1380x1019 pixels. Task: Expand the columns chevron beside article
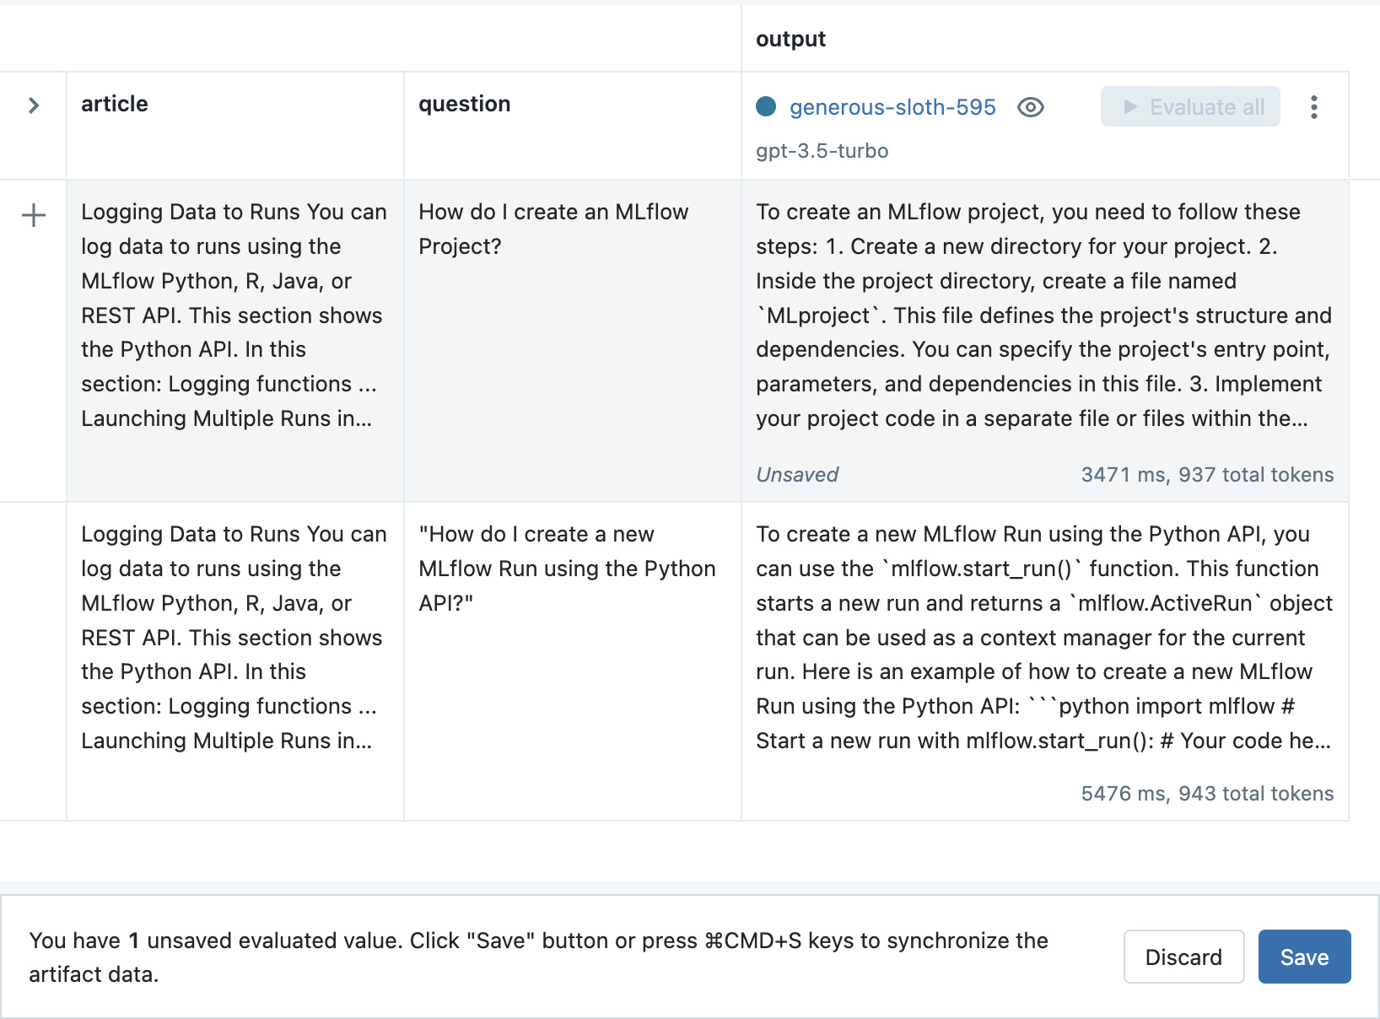click(34, 105)
